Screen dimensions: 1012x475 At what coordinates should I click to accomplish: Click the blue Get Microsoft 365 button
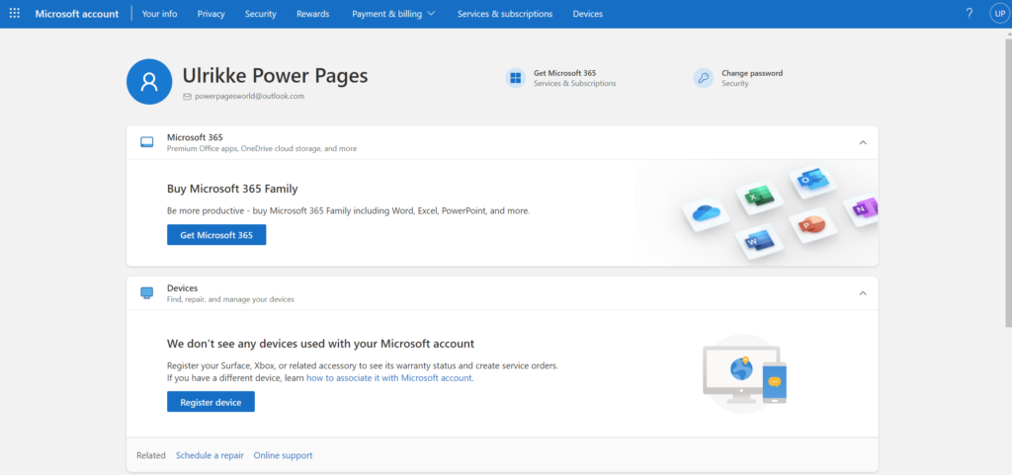(x=216, y=235)
